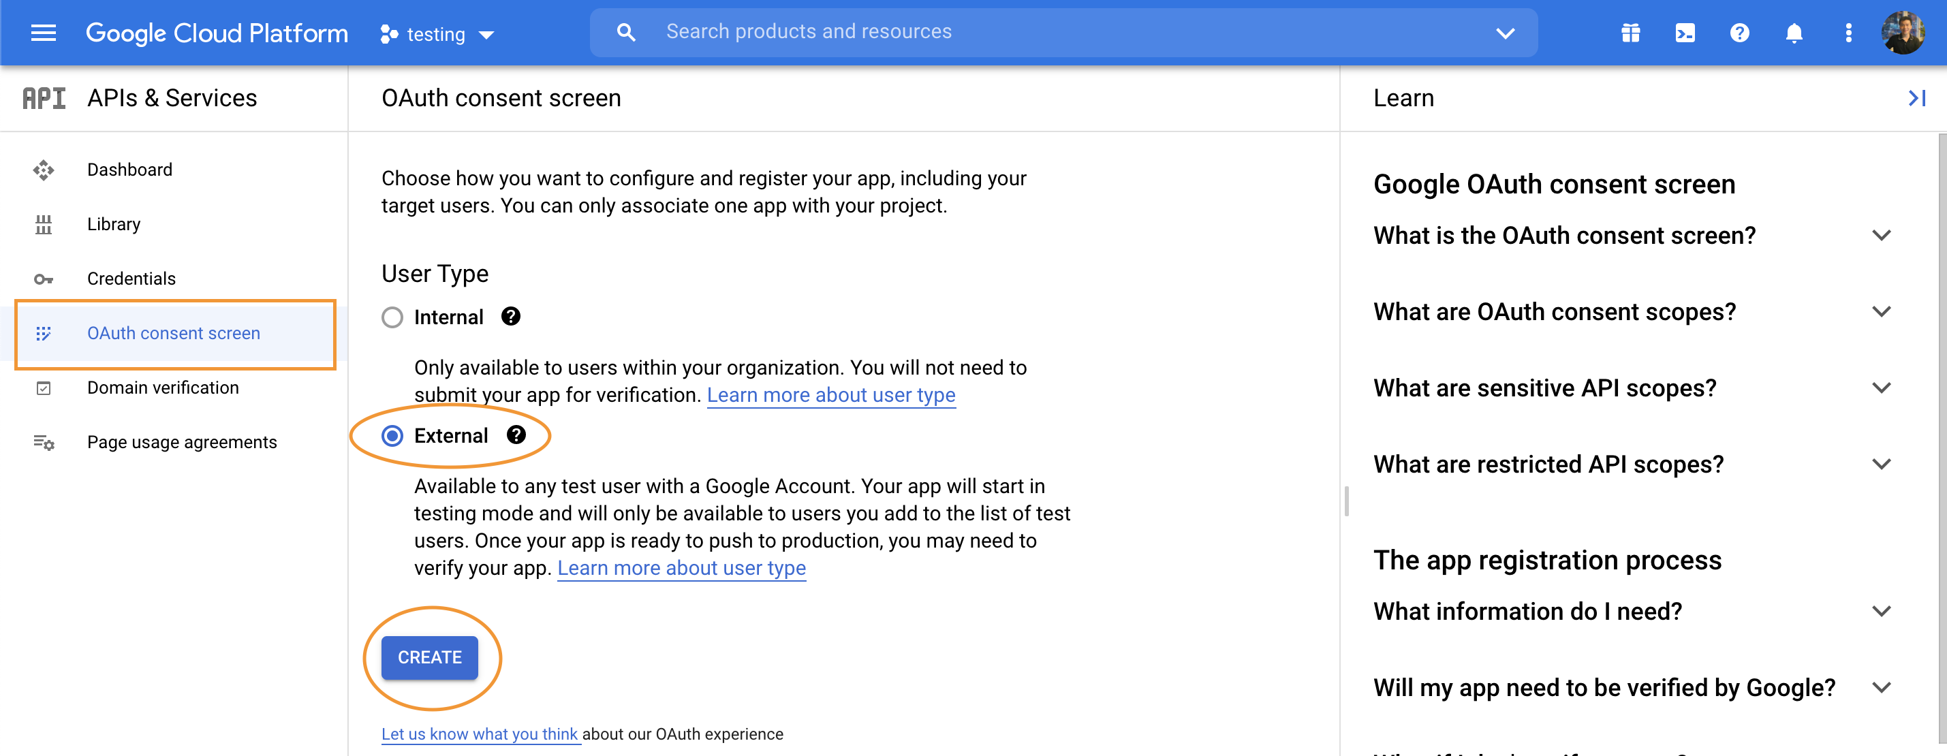The width and height of the screenshot is (1947, 756).
Task: Open Dashboard in the sidebar
Action: point(129,170)
